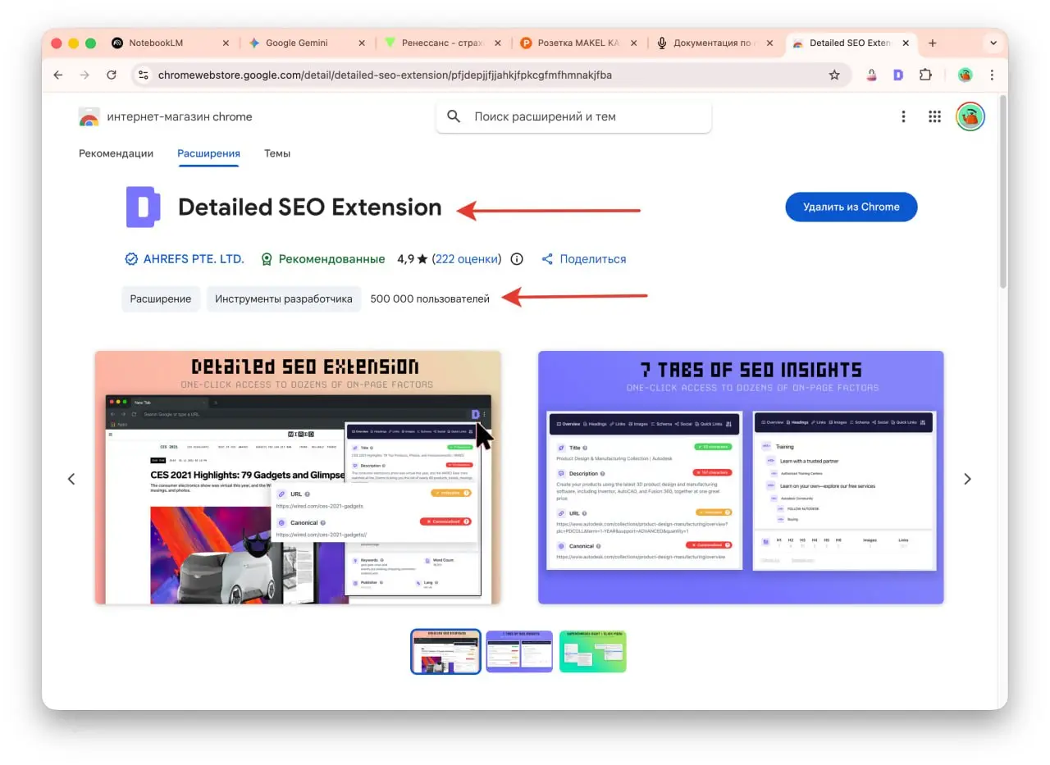Expand the tab search dropdown arrow
The height and width of the screenshot is (765, 1050).
[x=993, y=43]
